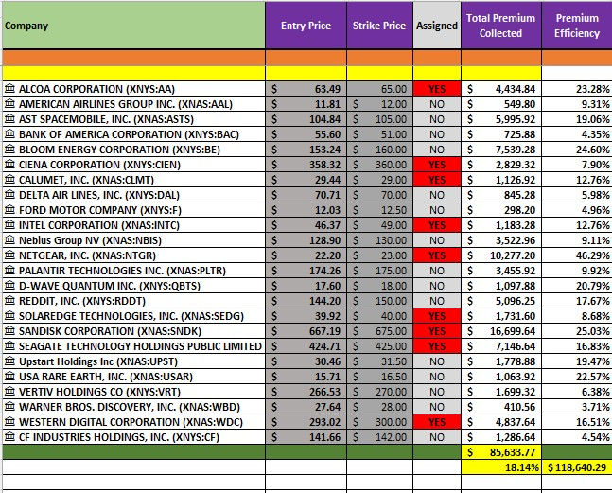612x493 pixels.
Task: Click premium 298.20 for Ford
Action: pyautogui.click(x=501, y=210)
